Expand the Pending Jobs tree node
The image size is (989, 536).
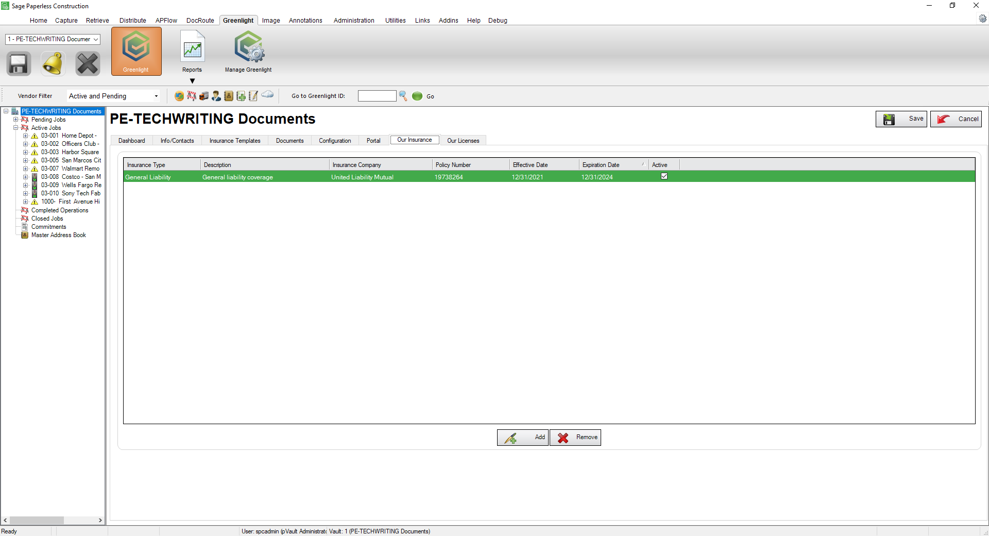click(x=15, y=120)
